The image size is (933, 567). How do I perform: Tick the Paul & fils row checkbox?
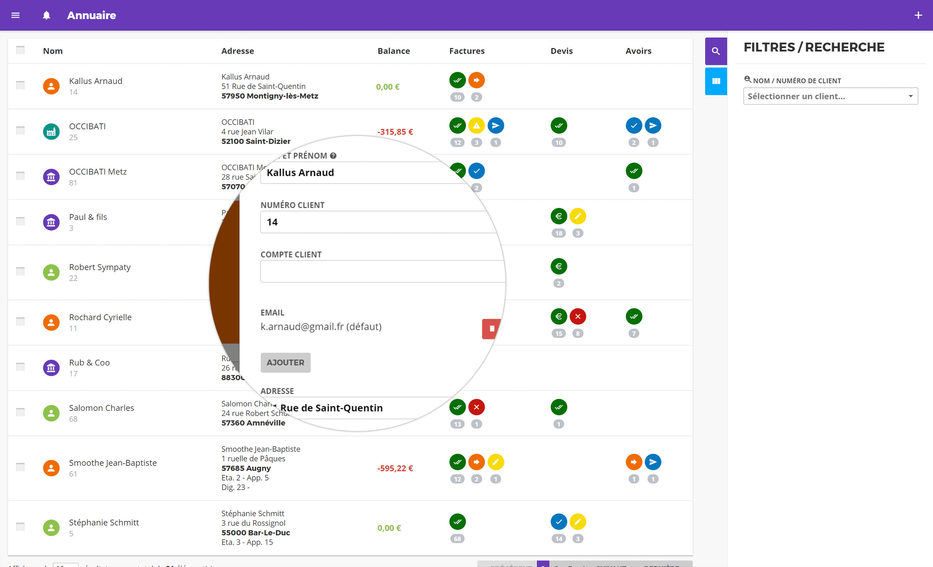tap(20, 221)
